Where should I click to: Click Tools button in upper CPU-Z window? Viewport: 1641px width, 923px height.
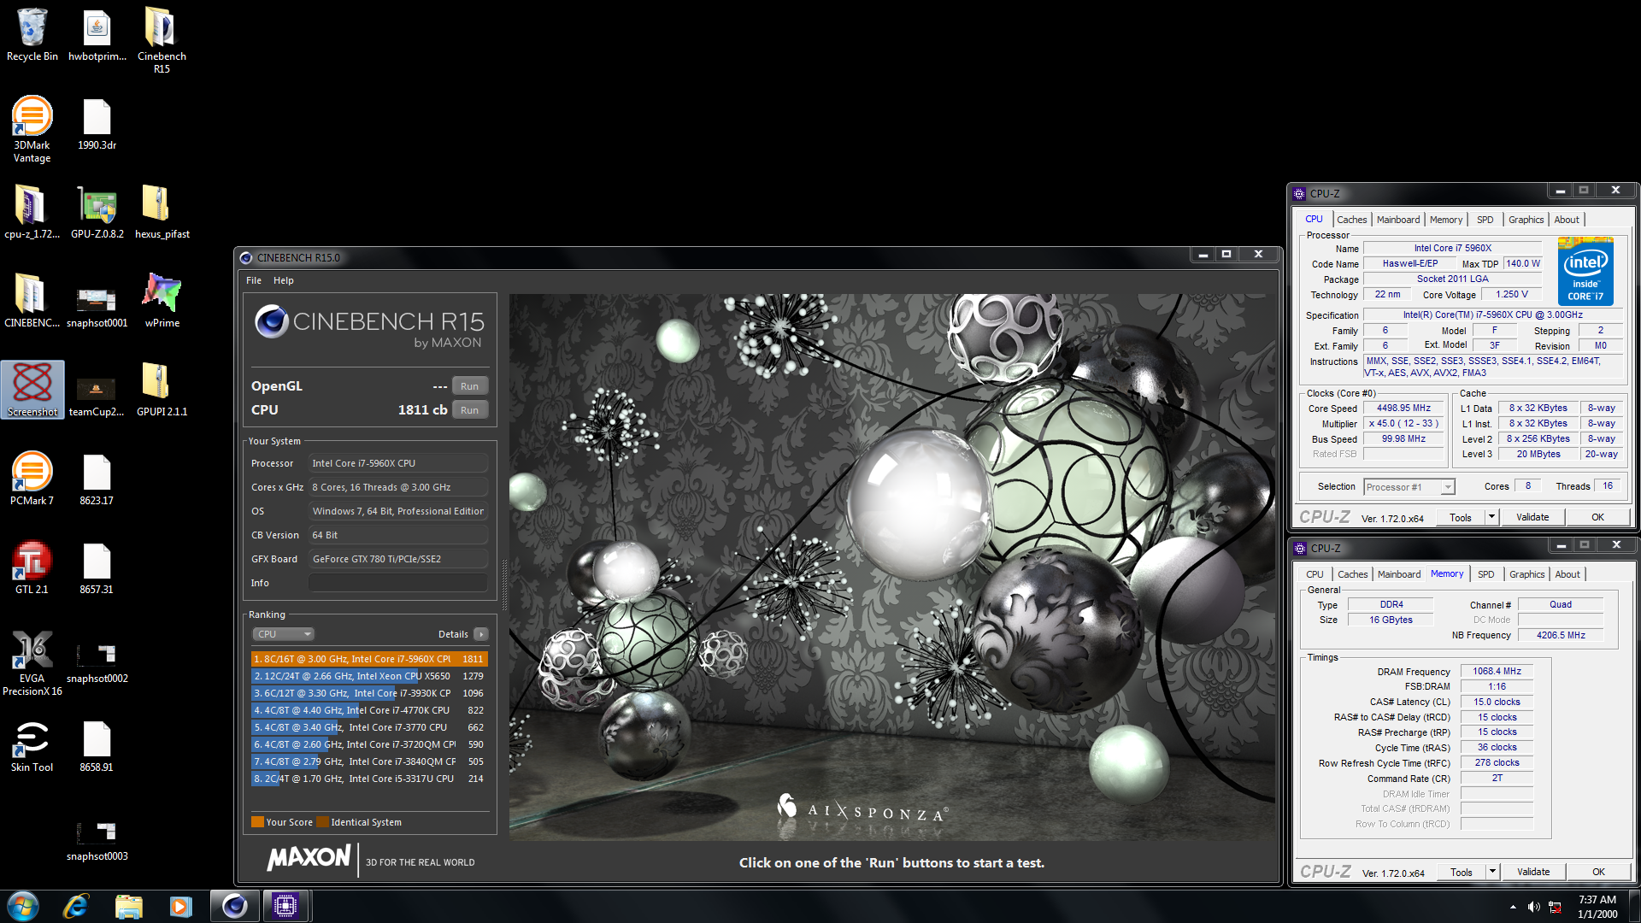pos(1461,517)
